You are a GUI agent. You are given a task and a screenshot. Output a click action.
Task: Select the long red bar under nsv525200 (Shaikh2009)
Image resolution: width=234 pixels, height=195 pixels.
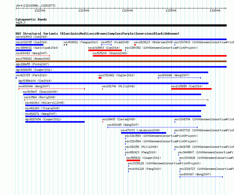160,56
